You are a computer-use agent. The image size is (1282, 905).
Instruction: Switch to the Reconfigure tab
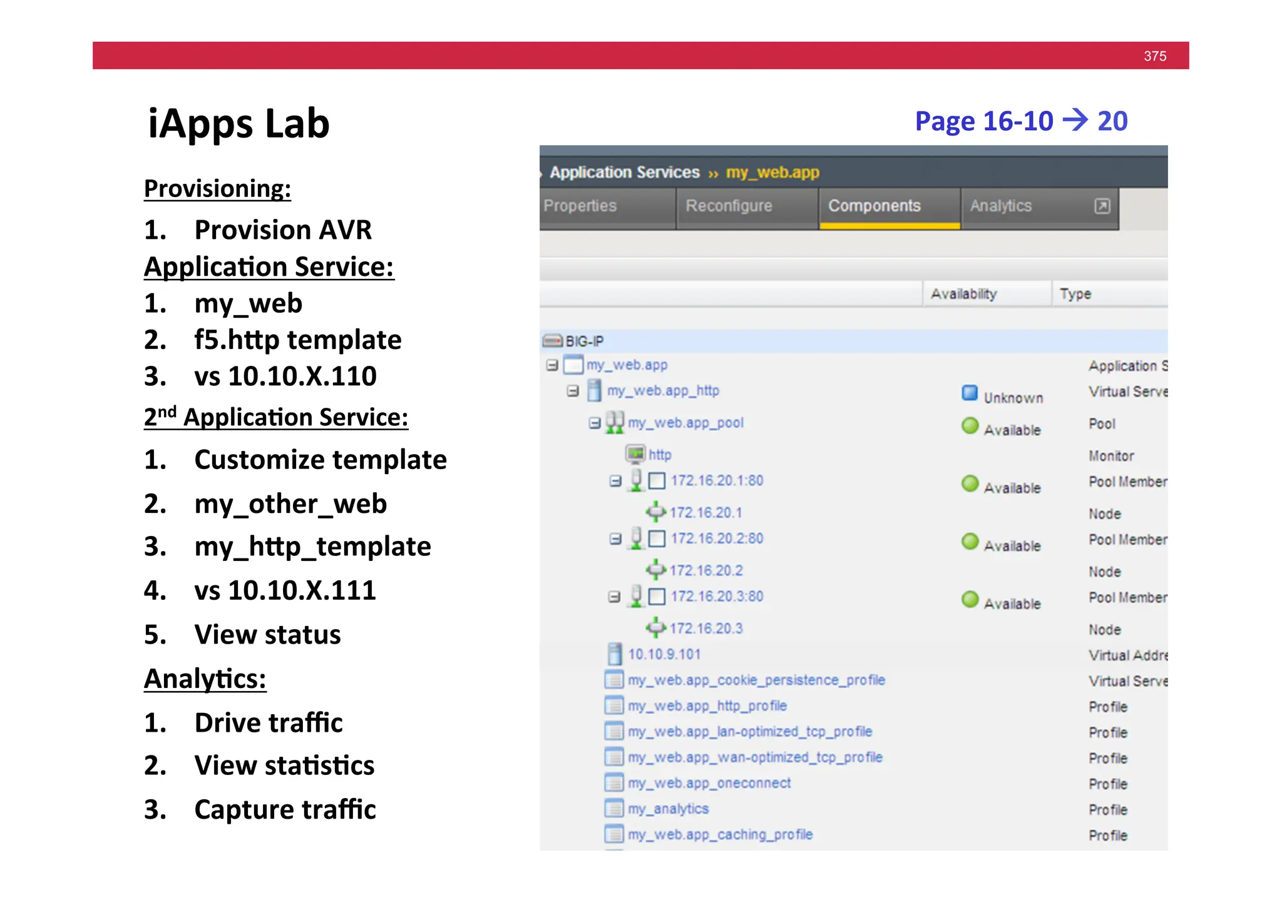click(x=747, y=208)
